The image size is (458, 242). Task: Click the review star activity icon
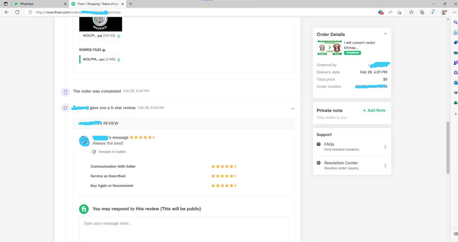coord(65,108)
